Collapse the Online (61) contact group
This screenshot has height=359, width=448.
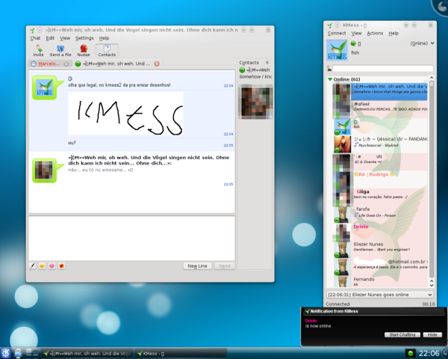point(331,79)
